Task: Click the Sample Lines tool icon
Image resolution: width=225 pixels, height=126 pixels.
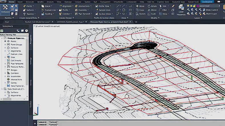Action: point(97,10)
